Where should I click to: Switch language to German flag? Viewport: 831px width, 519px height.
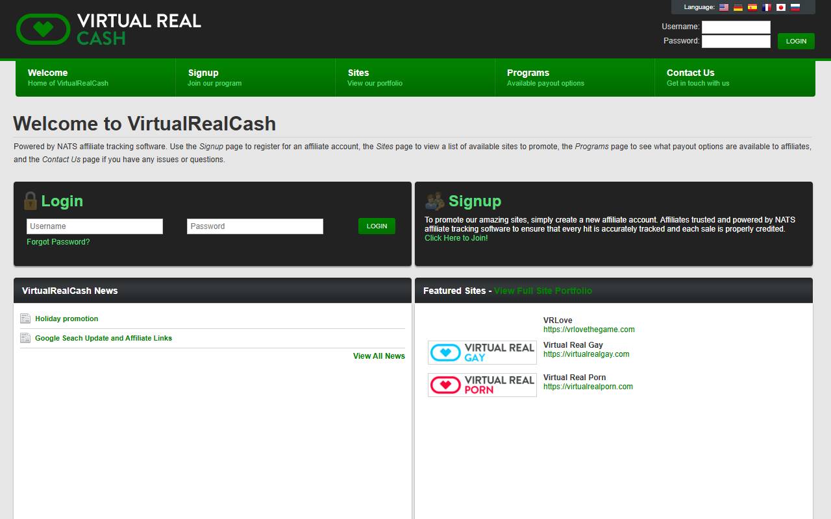coord(738,8)
